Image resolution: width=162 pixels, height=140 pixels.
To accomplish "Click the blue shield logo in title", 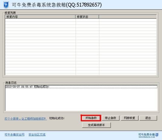I will click(x=6, y=5).
